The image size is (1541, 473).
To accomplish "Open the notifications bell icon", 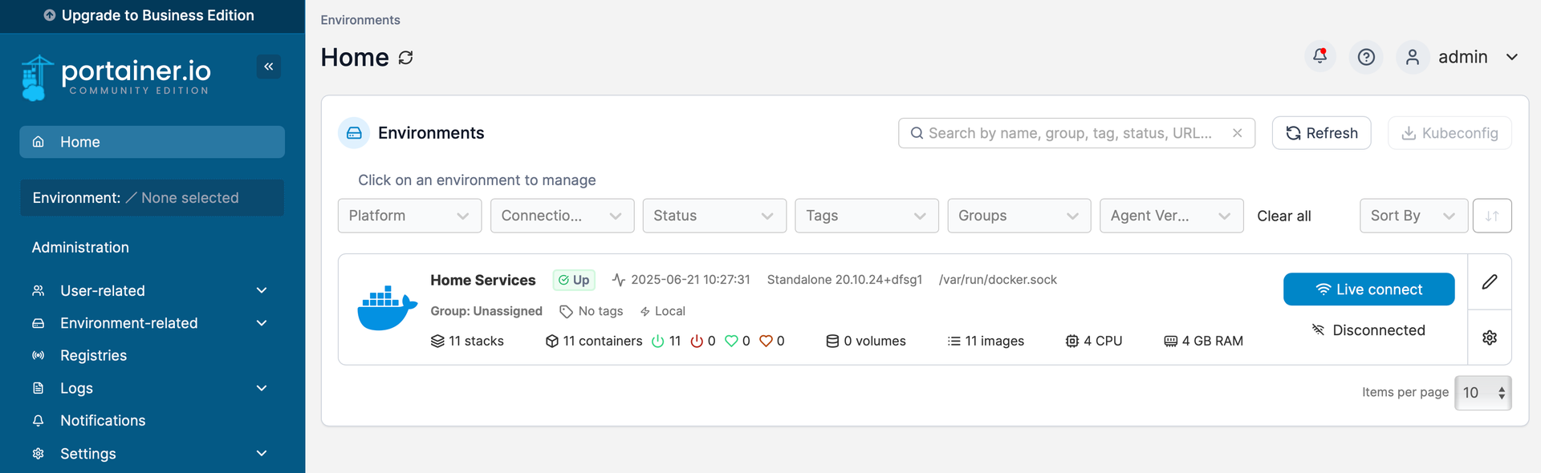I will pos(1319,57).
